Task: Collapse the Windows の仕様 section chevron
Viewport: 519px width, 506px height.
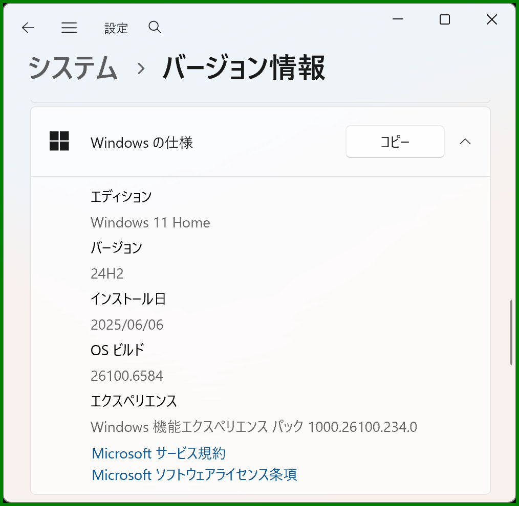Action: coord(465,142)
